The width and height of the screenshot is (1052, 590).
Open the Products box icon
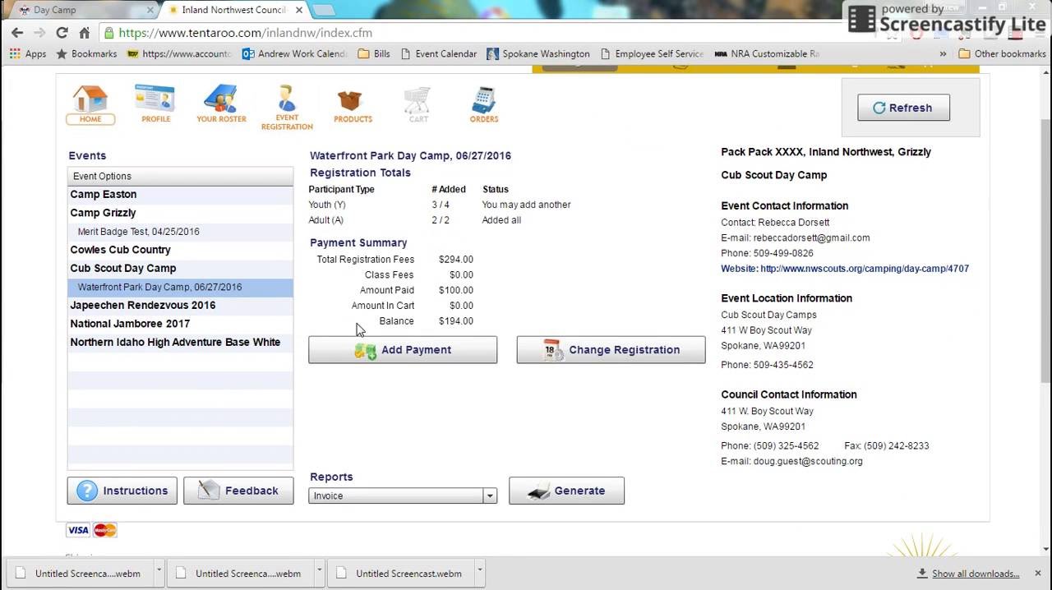353,104
